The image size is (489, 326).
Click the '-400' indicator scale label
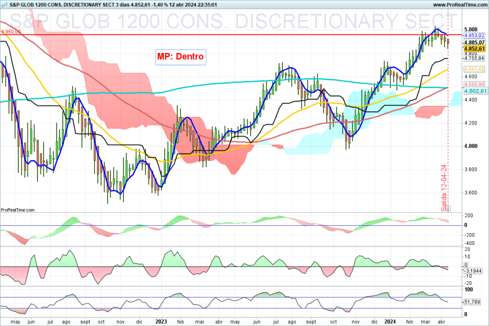pyautogui.click(x=469, y=243)
